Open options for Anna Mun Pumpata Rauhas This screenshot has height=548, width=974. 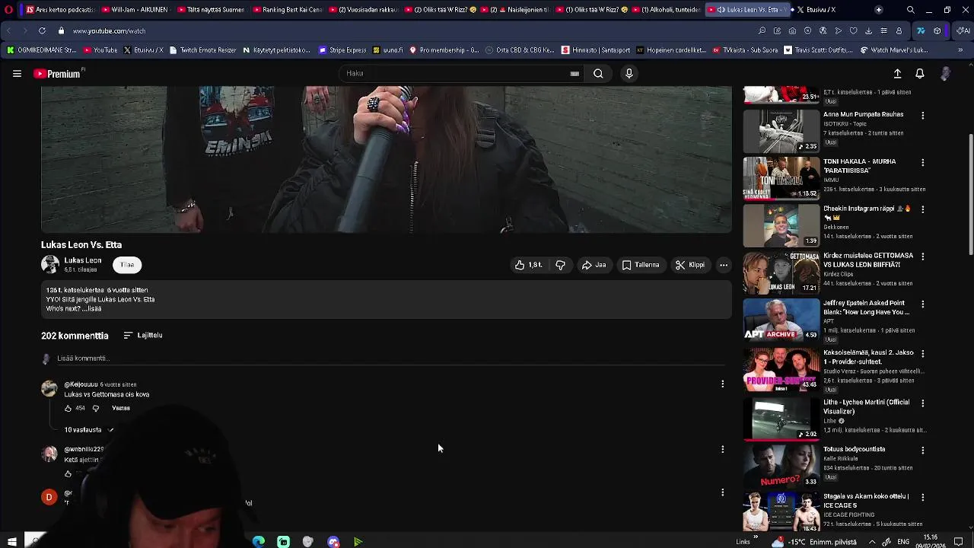click(923, 116)
